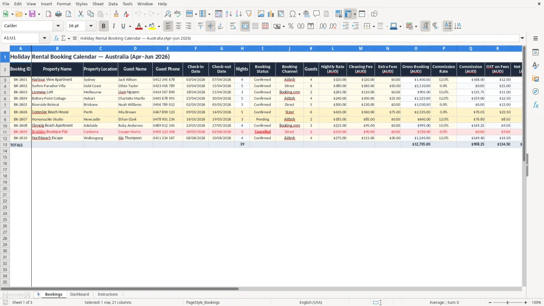Insert special character omega icon
Viewport: 544px width, 306px height.
point(293,14)
